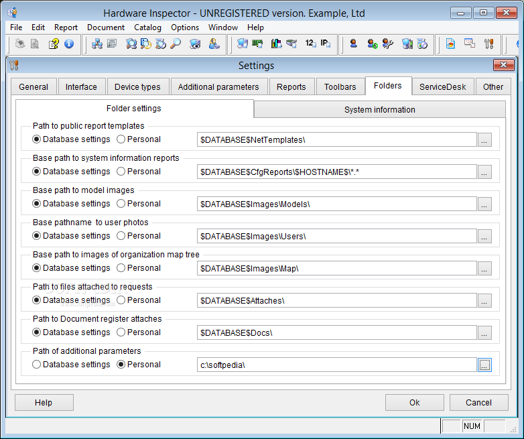Choose Database settings for model images
This screenshot has width=524, height=439.
pyautogui.click(x=71, y=203)
